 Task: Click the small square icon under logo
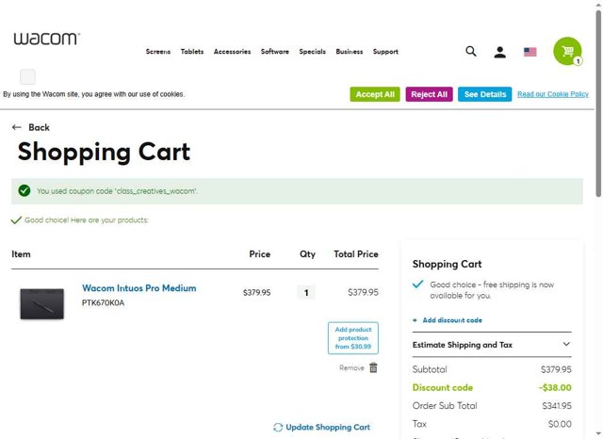27,77
